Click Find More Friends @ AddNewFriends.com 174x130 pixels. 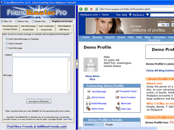point(37,126)
